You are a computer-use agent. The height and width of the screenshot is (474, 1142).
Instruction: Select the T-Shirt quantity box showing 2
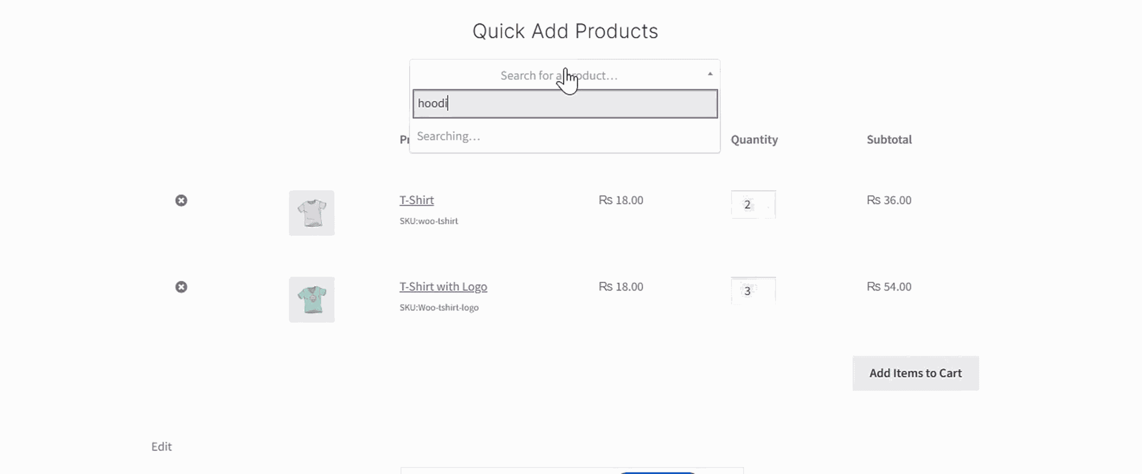pos(753,205)
